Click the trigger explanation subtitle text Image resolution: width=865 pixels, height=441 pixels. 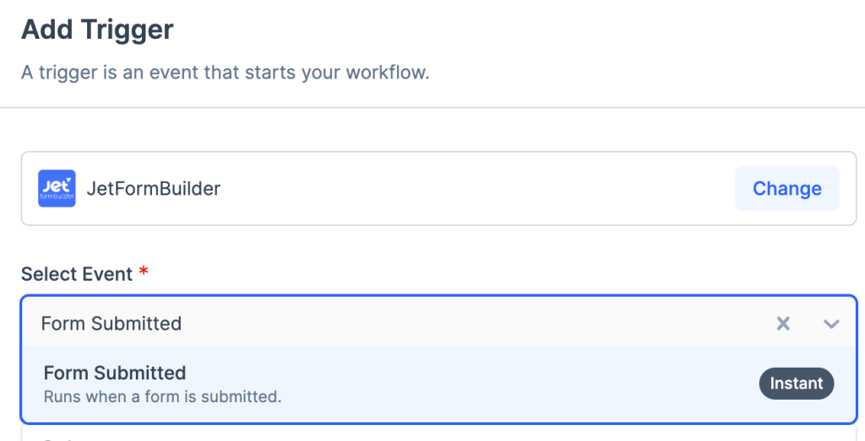(x=225, y=72)
